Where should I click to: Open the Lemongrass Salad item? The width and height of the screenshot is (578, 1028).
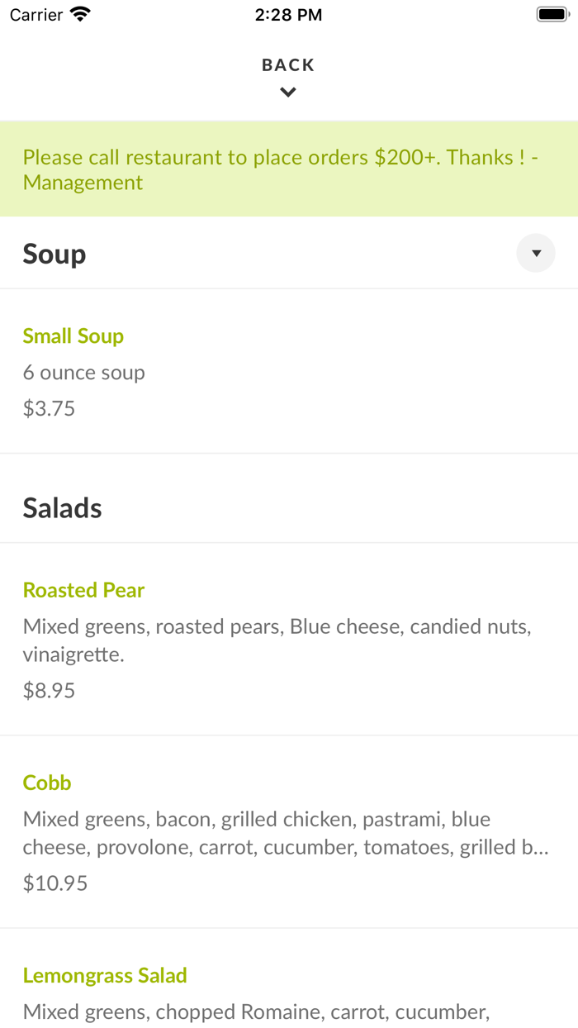click(x=105, y=975)
